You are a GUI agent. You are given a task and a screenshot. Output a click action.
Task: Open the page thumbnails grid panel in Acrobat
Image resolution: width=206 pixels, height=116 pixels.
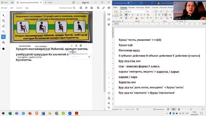(x=109, y=24)
